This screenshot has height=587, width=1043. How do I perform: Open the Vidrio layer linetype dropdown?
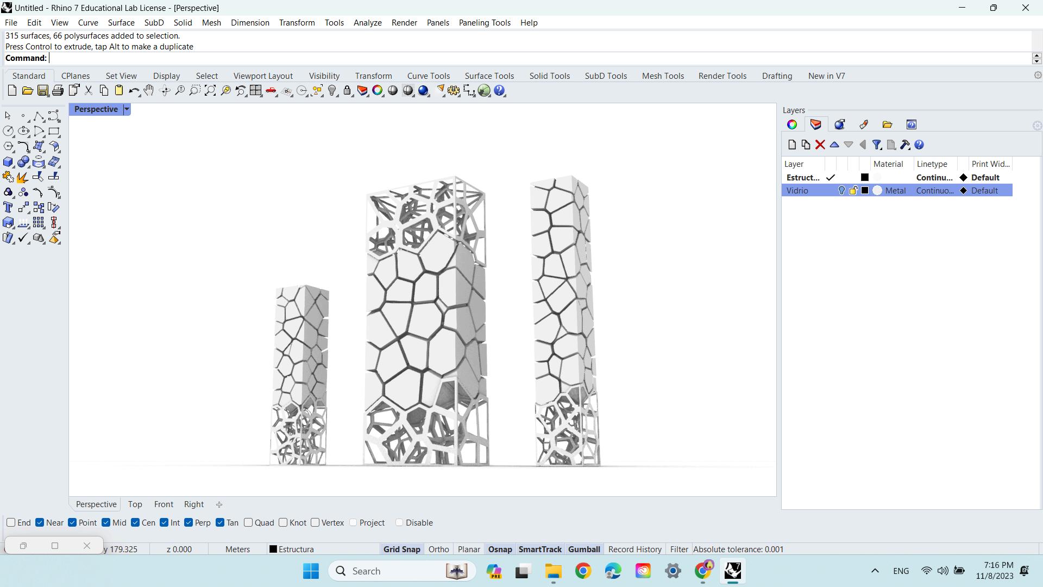click(934, 191)
